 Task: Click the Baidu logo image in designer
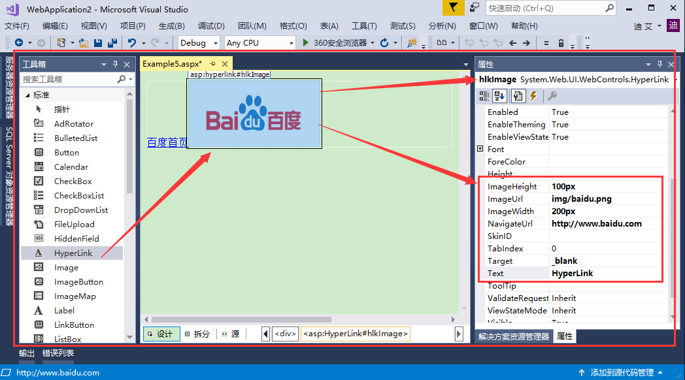coord(254,114)
